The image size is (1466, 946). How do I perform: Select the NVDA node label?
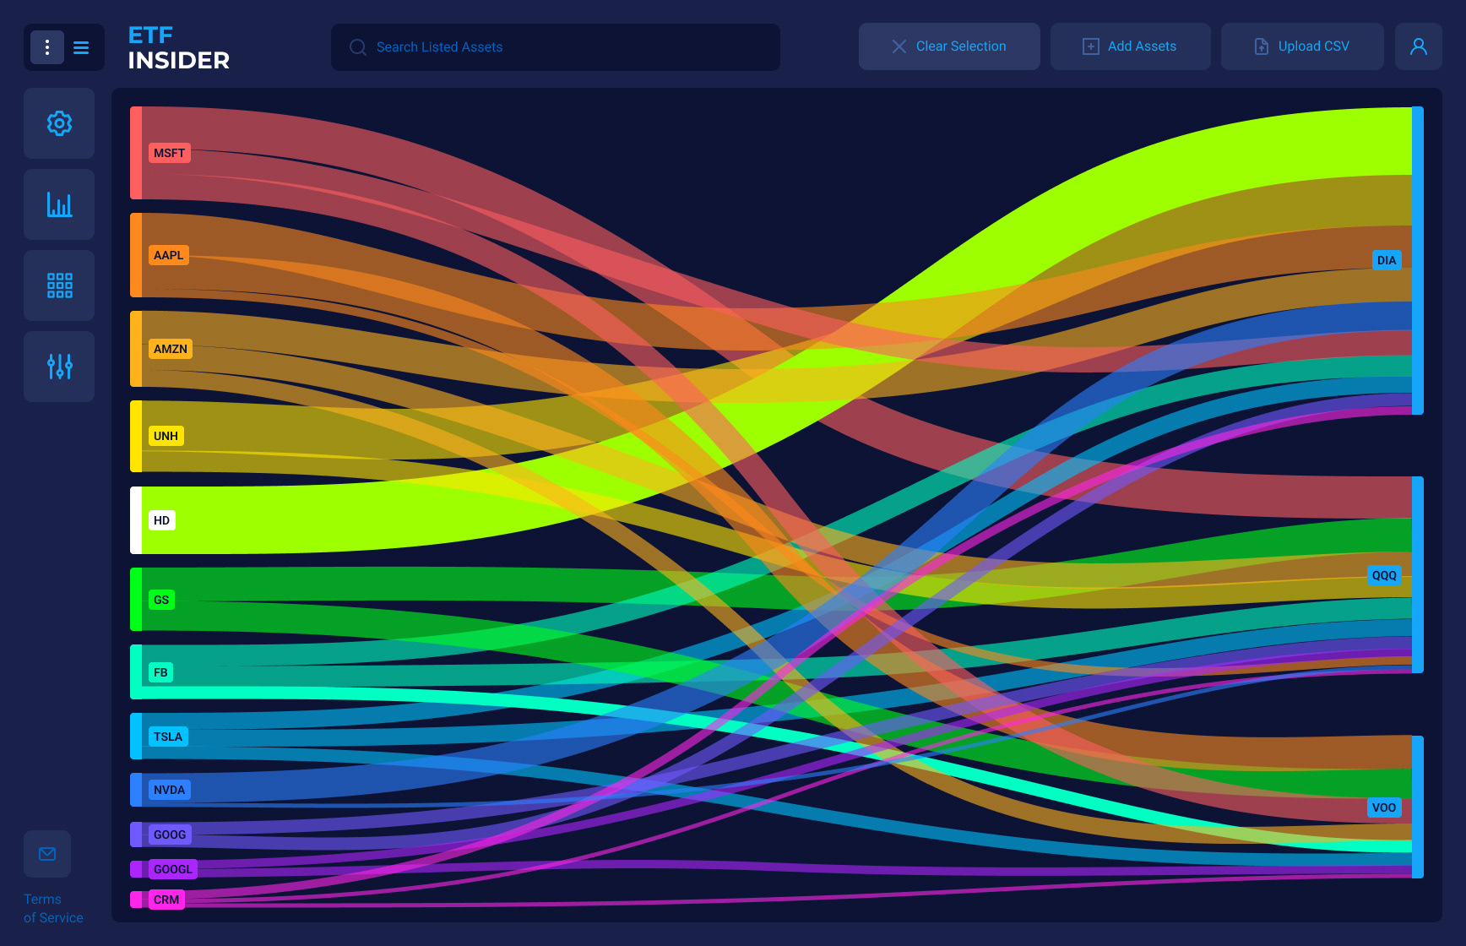tap(169, 790)
